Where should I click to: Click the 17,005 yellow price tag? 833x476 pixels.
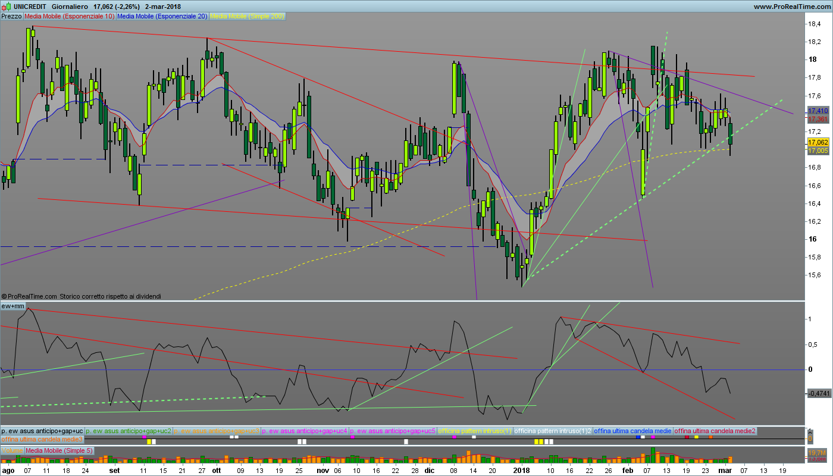pos(818,151)
